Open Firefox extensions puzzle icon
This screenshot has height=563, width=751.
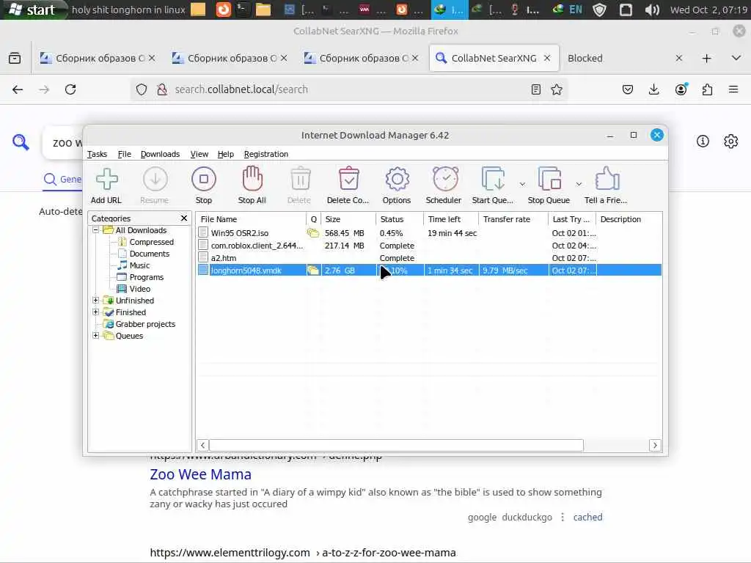[707, 89]
